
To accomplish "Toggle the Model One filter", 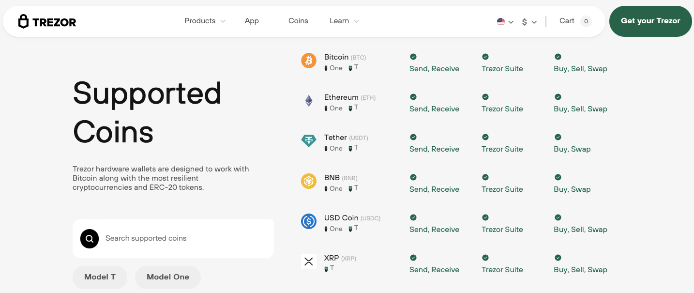I will pyautogui.click(x=167, y=277).
